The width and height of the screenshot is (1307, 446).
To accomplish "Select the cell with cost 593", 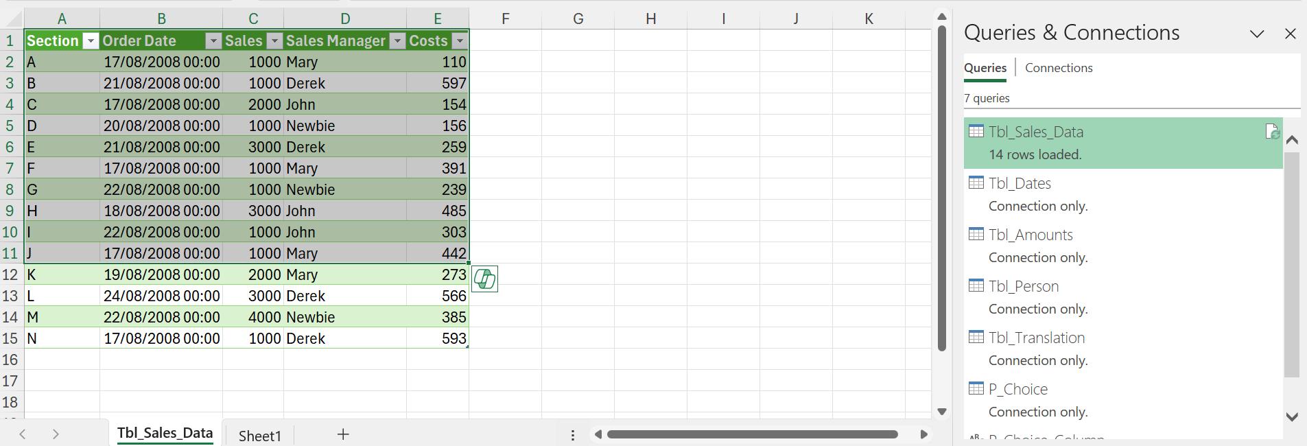I will (438, 338).
